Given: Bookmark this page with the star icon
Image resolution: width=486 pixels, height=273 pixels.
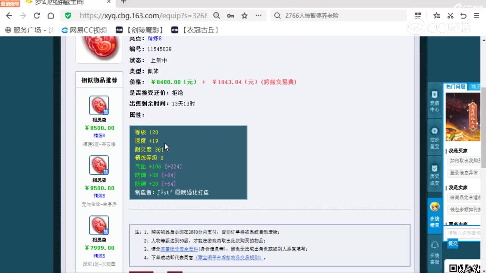Looking at the screenshot, I should point(245,16).
